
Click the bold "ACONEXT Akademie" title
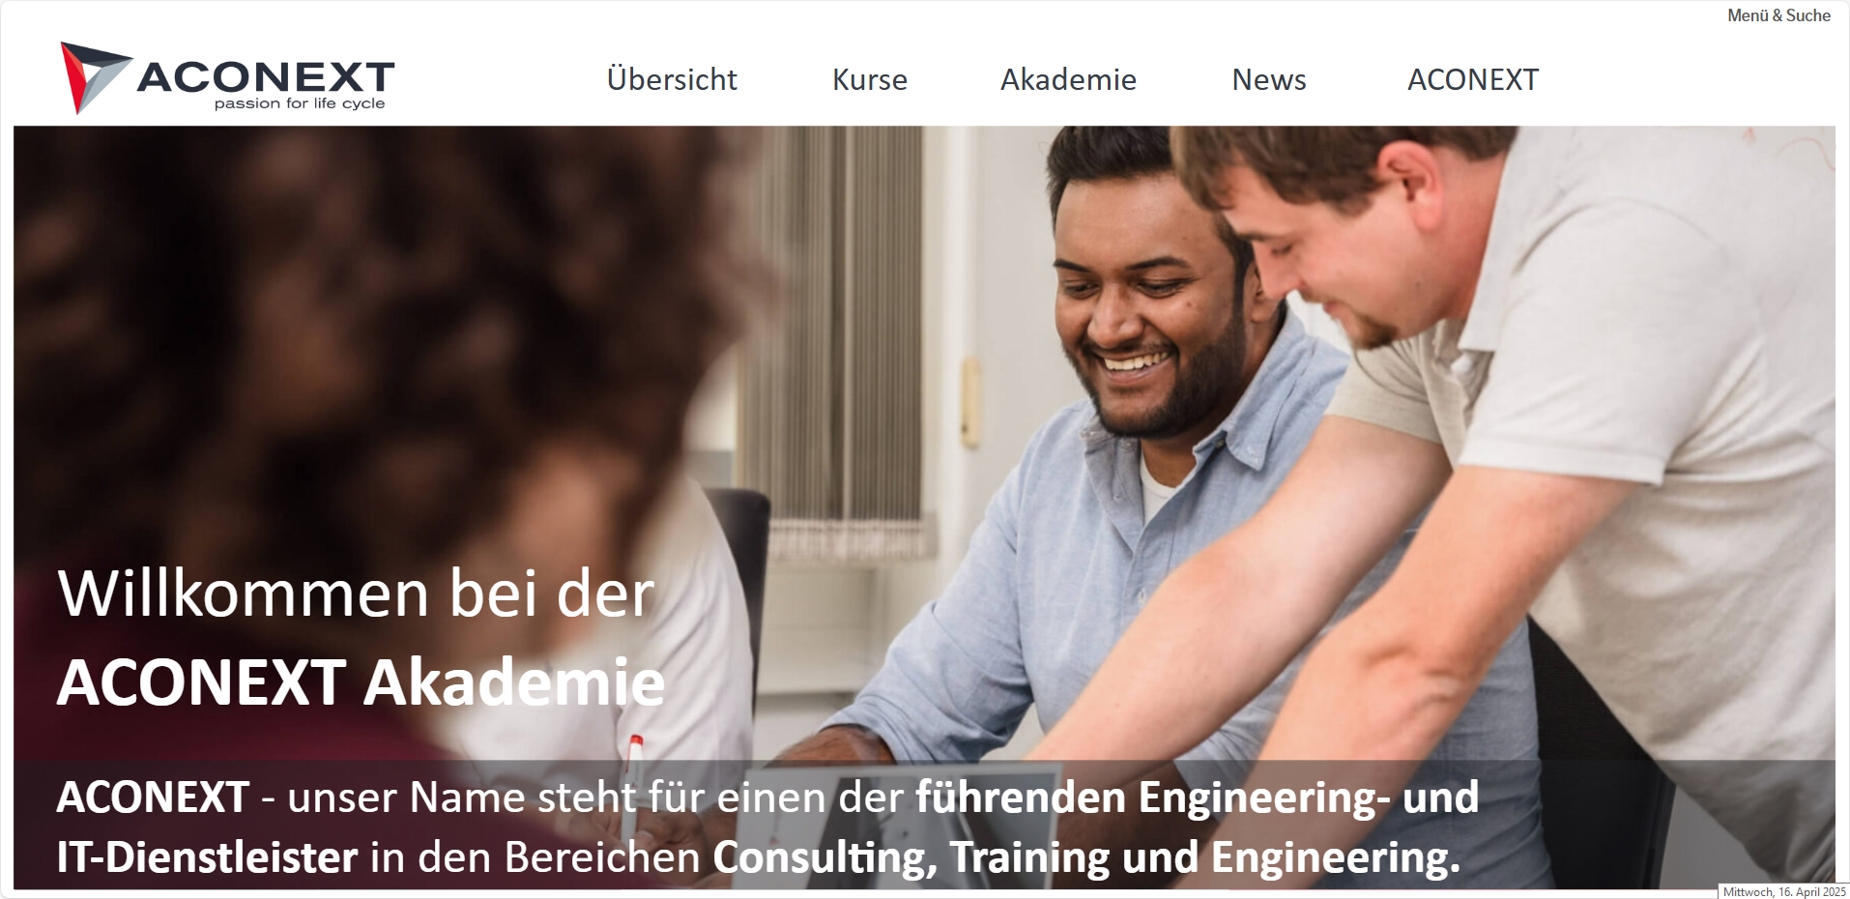click(x=361, y=682)
